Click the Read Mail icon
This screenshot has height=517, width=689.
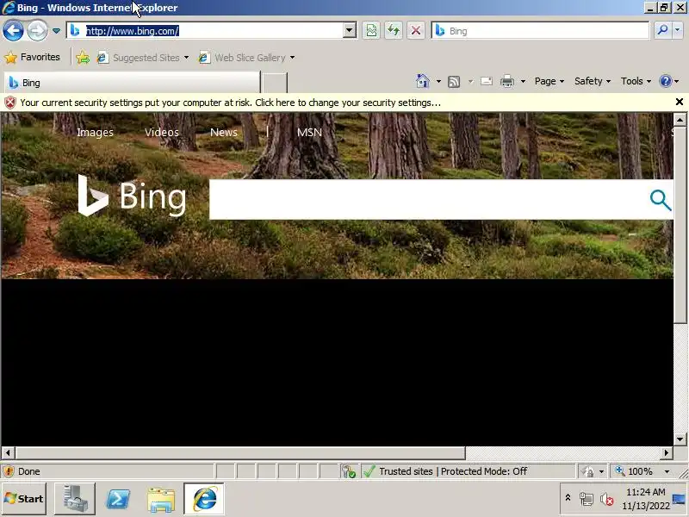pyautogui.click(x=487, y=81)
